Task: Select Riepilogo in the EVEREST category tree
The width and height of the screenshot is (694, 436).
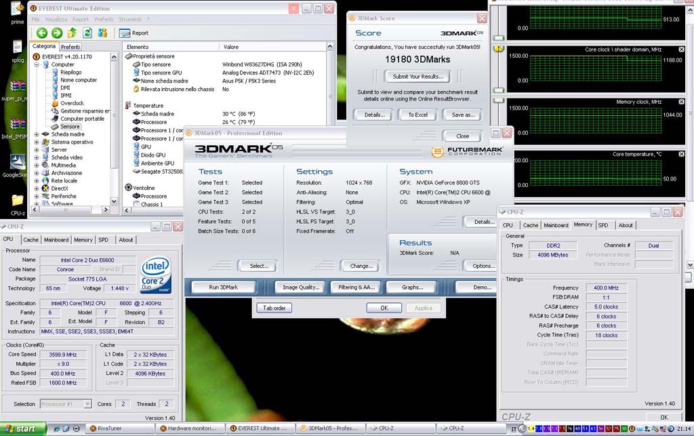Action: pos(70,72)
